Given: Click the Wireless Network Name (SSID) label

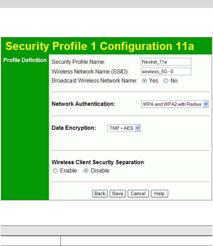Looking at the screenshot, I should [x=90, y=71].
